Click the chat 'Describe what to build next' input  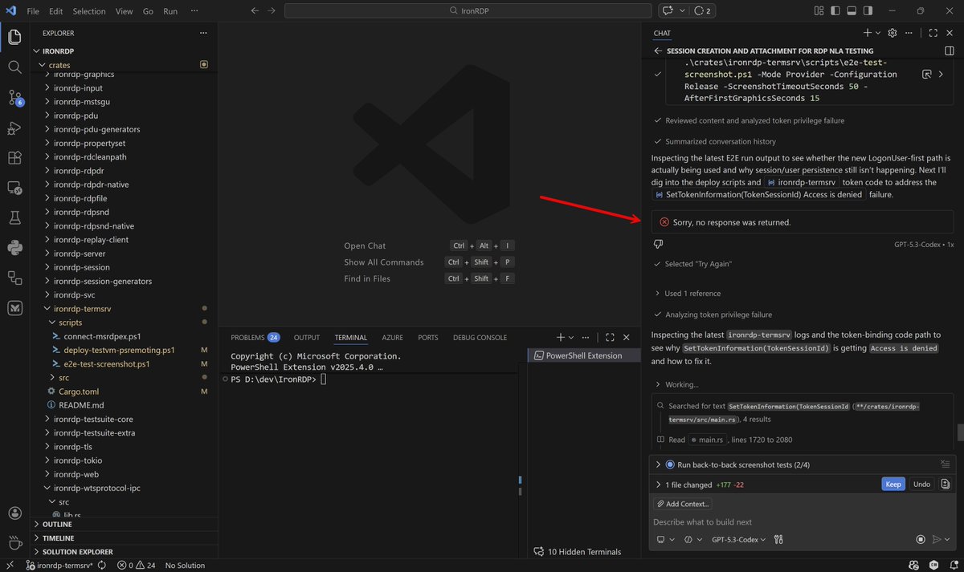pos(801,521)
